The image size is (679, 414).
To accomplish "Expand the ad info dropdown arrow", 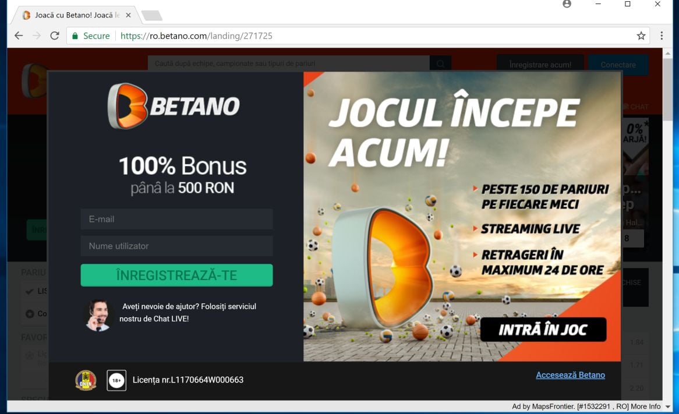I will 668,406.
